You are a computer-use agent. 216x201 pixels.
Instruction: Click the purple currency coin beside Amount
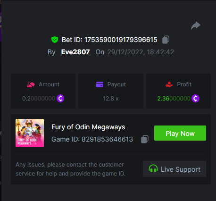tap(60, 99)
